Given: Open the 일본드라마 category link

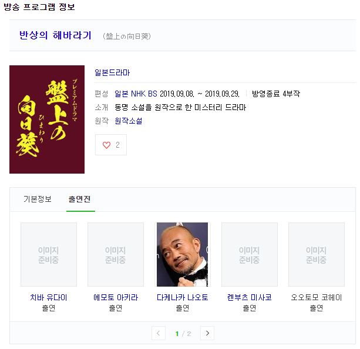Looking at the screenshot, I should 112,73.
